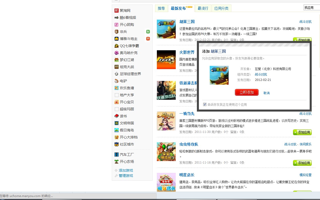Toggle 告诉好友我正在使用这个应用 checkbox
Image resolution: width=320 pixels, height=200 pixels.
(x=205, y=104)
